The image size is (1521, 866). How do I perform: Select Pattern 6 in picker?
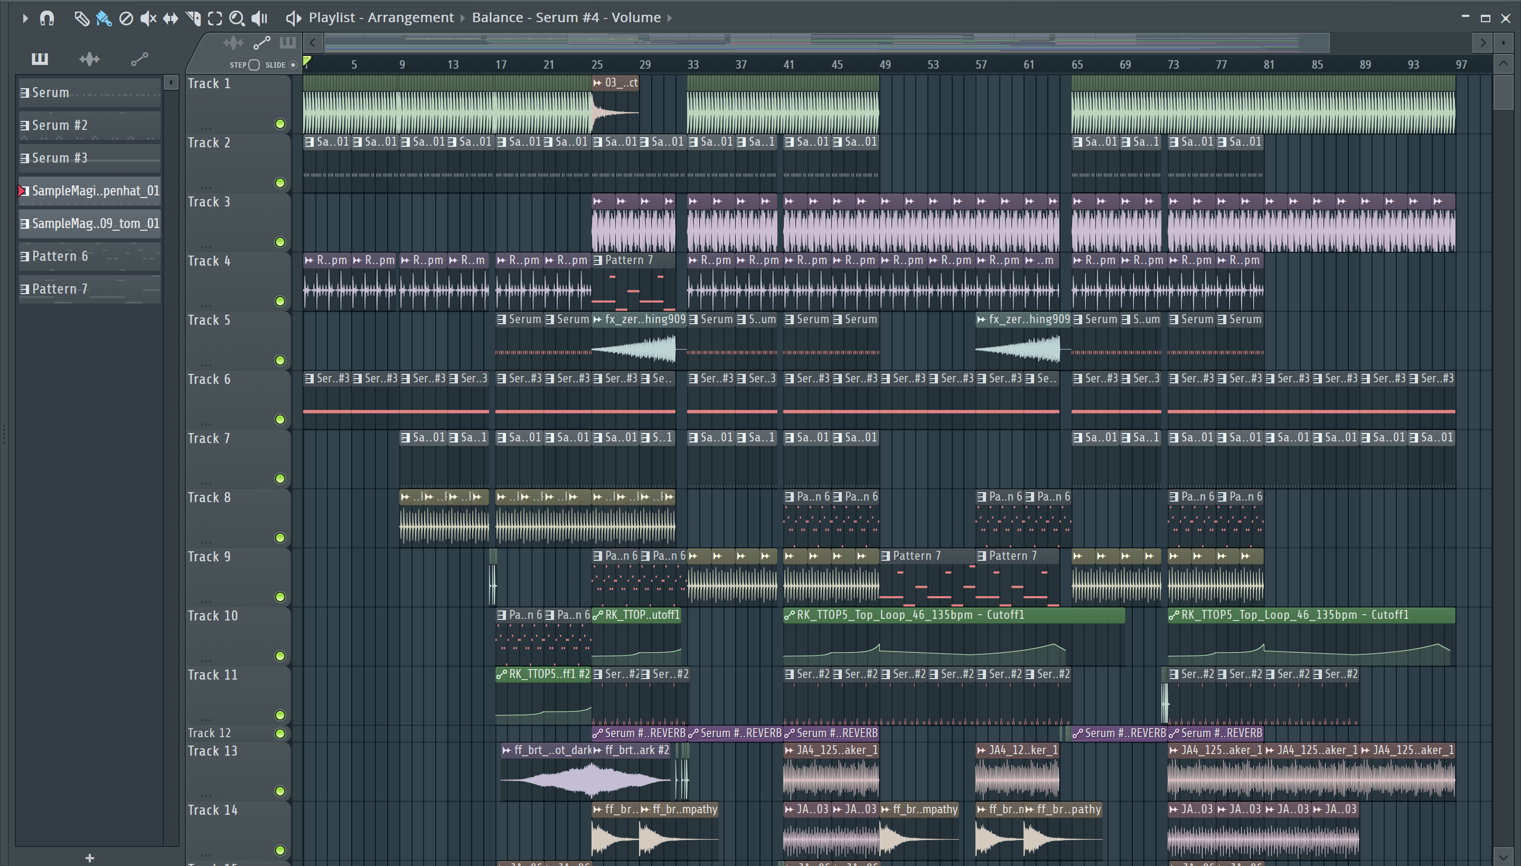point(89,256)
